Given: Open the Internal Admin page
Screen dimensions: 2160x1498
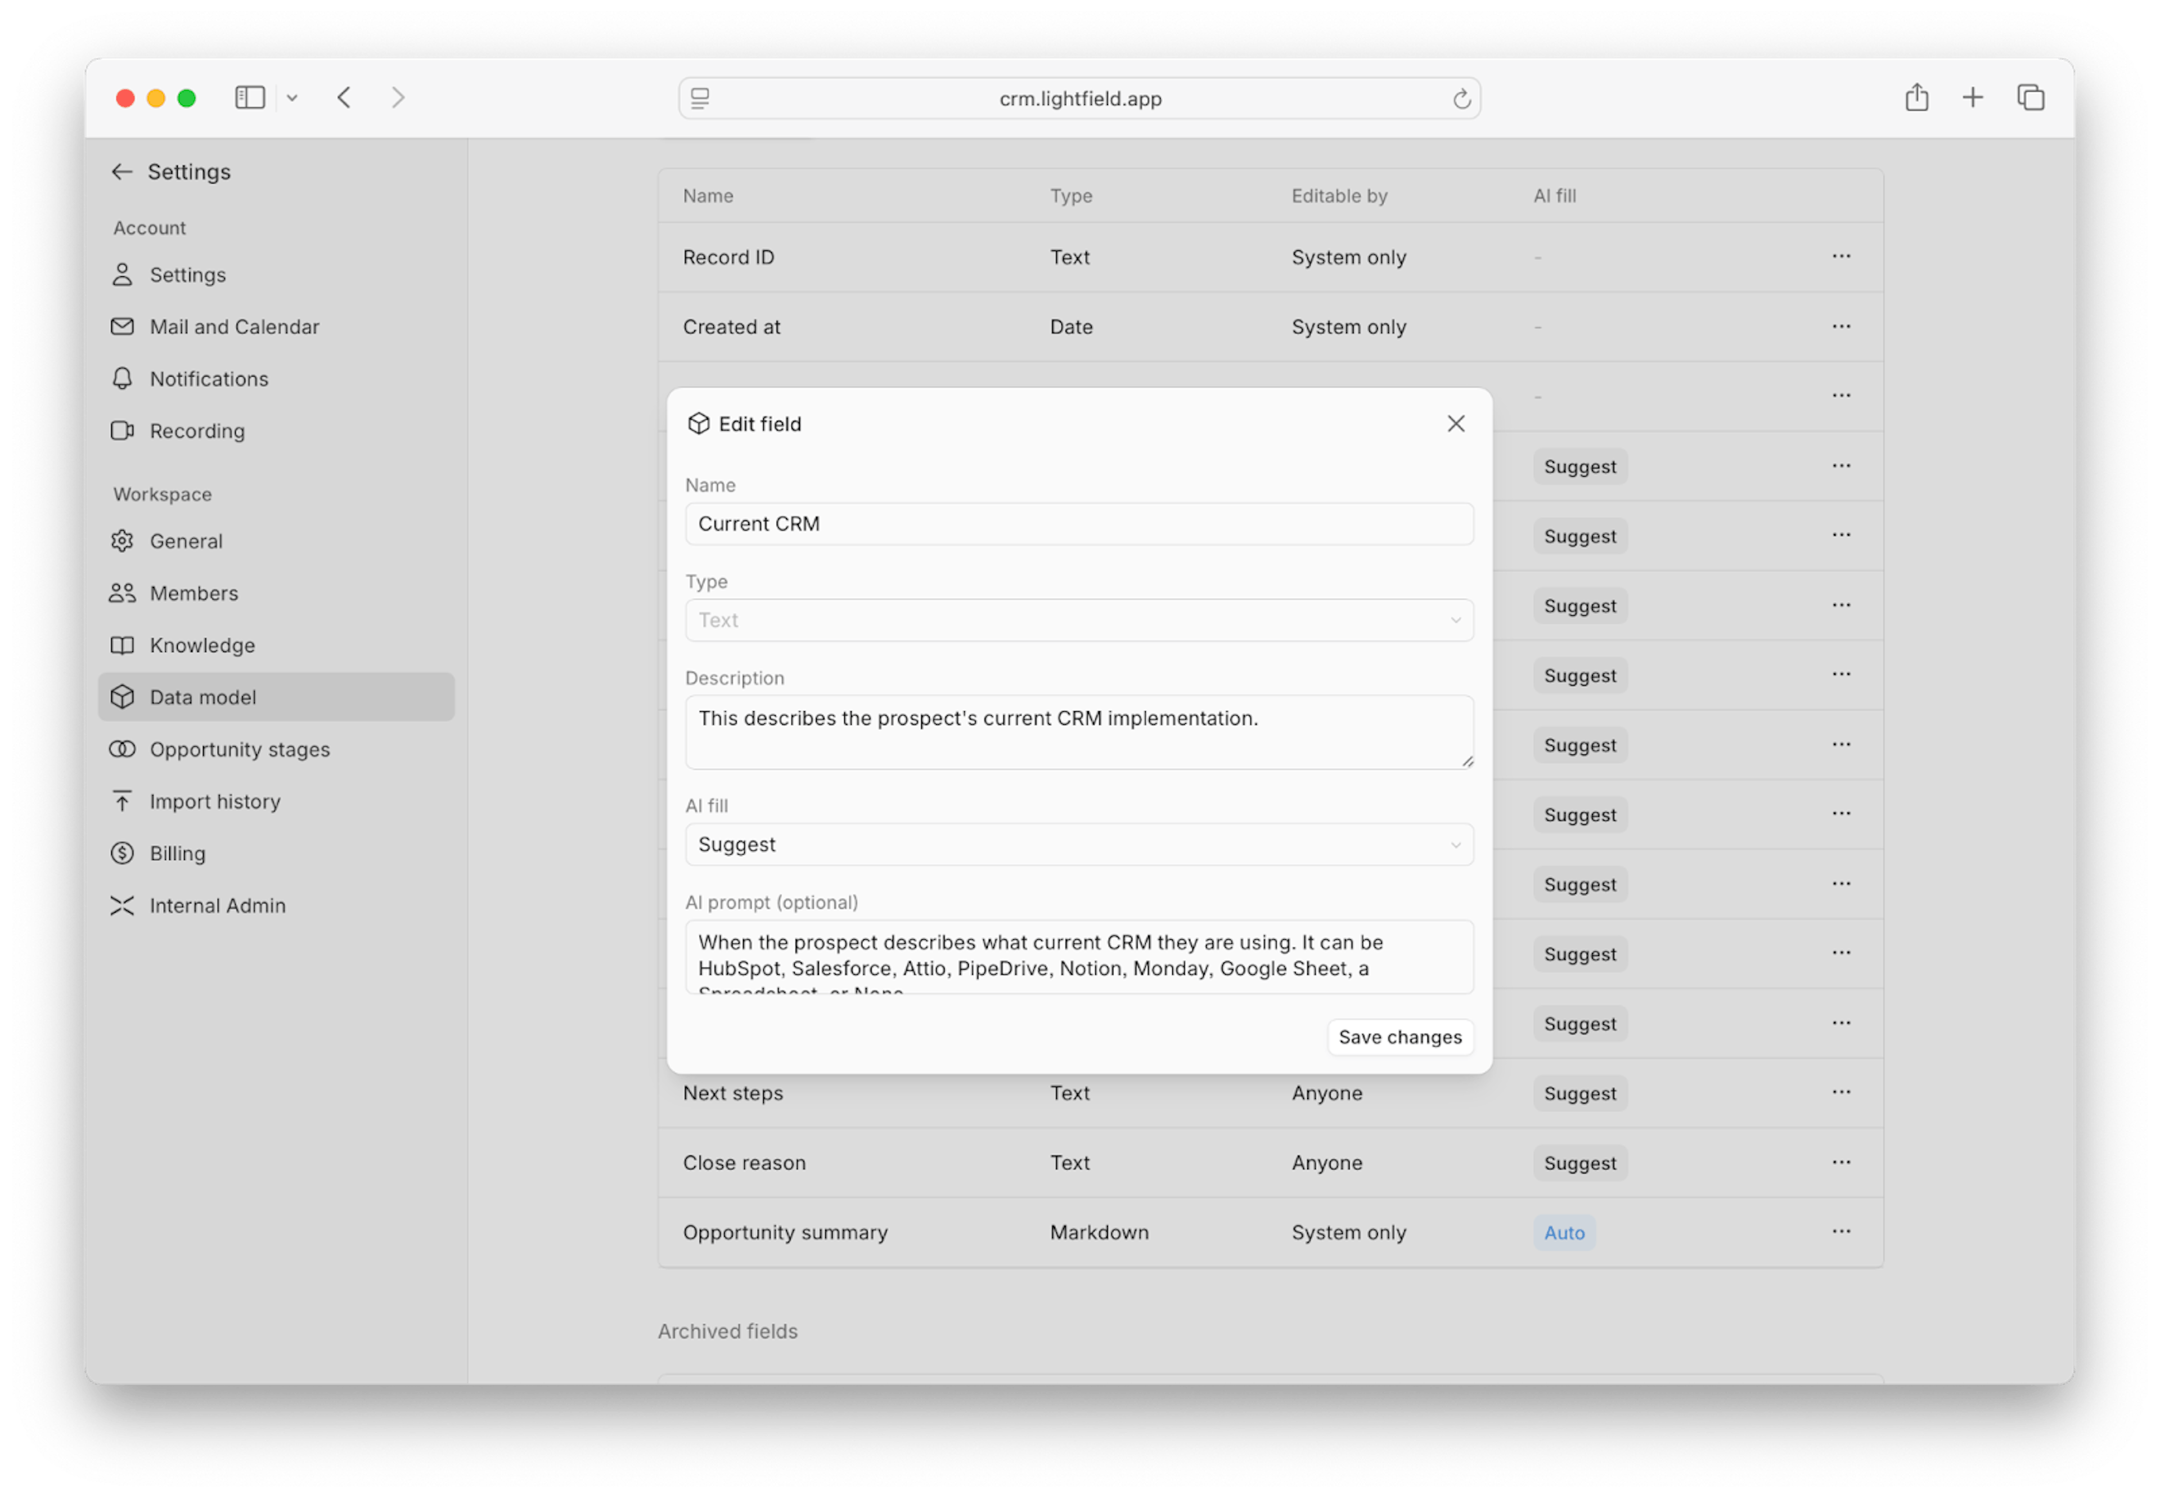Looking at the screenshot, I should 217,906.
